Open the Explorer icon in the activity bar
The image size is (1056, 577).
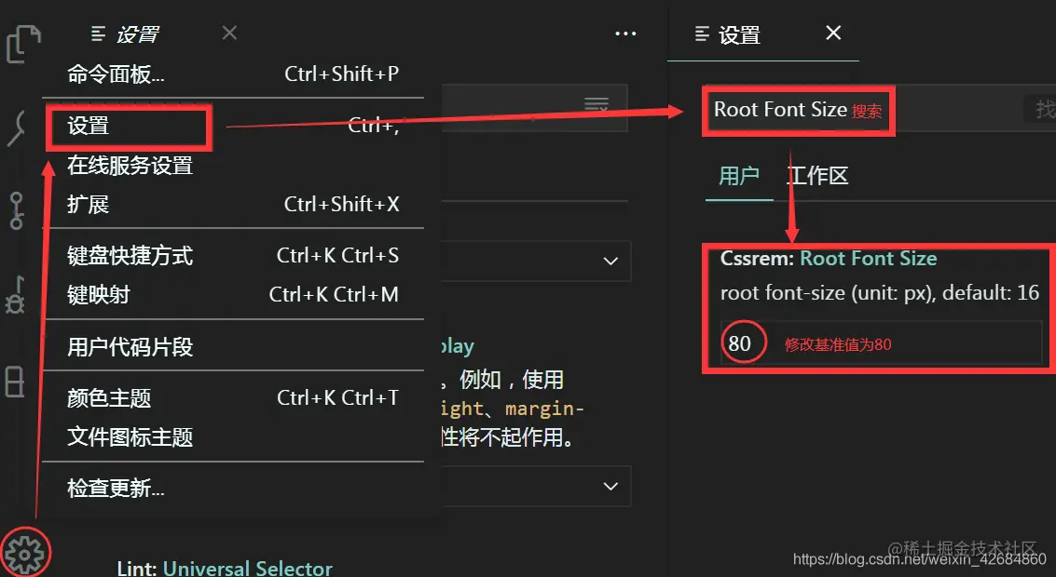pyautogui.click(x=23, y=44)
